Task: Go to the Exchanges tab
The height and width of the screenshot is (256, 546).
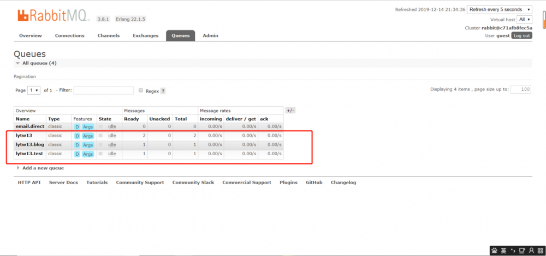Action: tap(146, 35)
